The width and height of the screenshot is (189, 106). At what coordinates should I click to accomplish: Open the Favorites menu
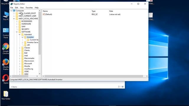click(29, 8)
